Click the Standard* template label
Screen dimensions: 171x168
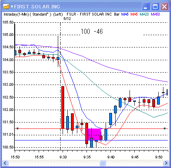point(40,14)
